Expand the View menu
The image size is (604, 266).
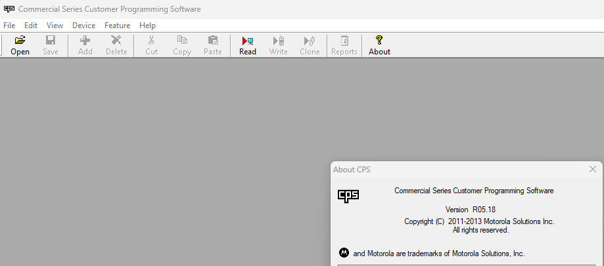[55, 26]
